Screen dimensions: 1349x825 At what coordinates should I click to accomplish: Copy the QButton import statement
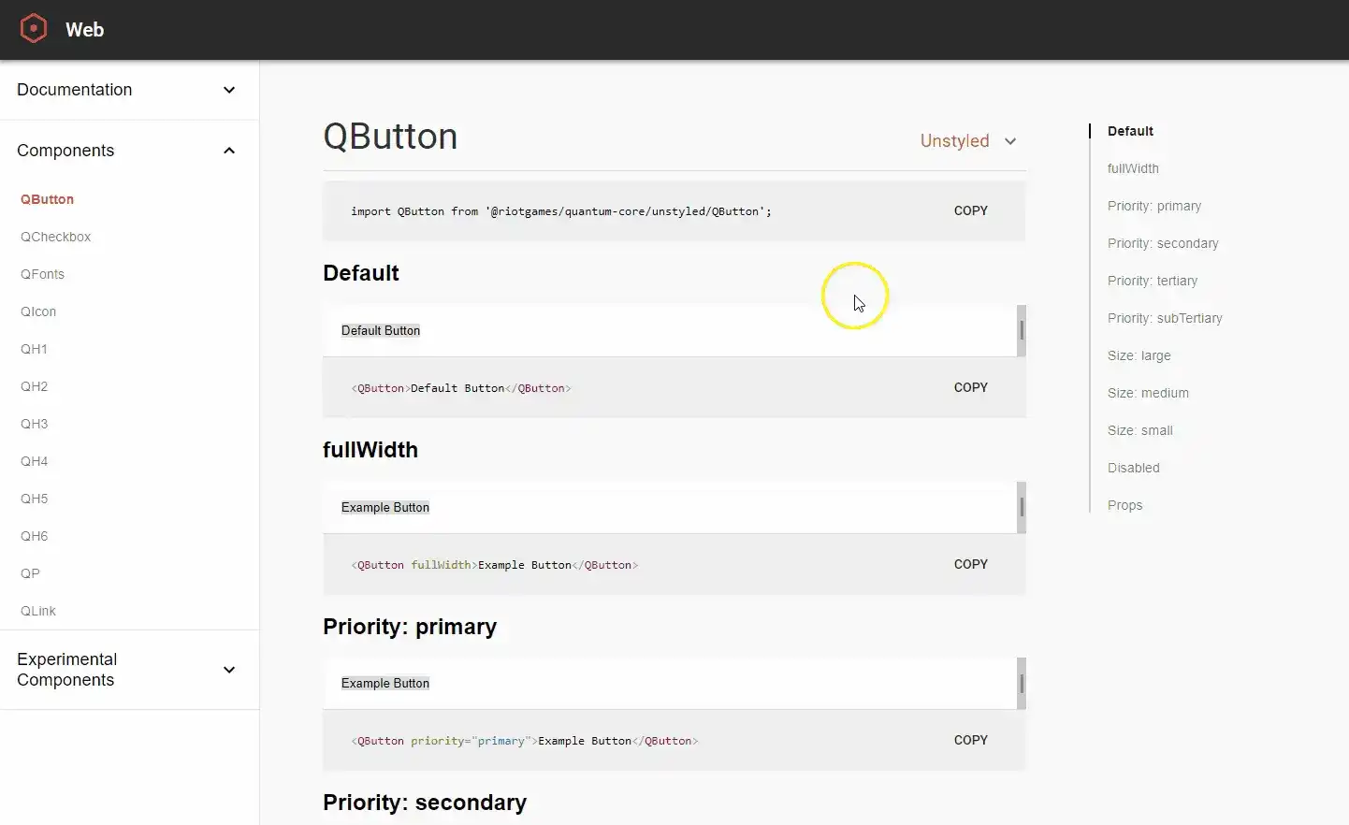click(970, 210)
